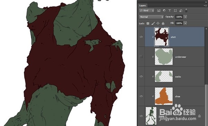This screenshot has height=126, width=208.
Task: Hide the shirt layer
Action: (x=141, y=37)
